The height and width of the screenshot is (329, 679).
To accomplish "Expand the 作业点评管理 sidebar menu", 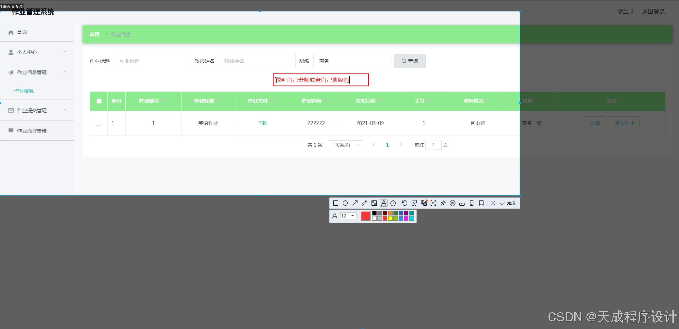I will click(x=37, y=130).
